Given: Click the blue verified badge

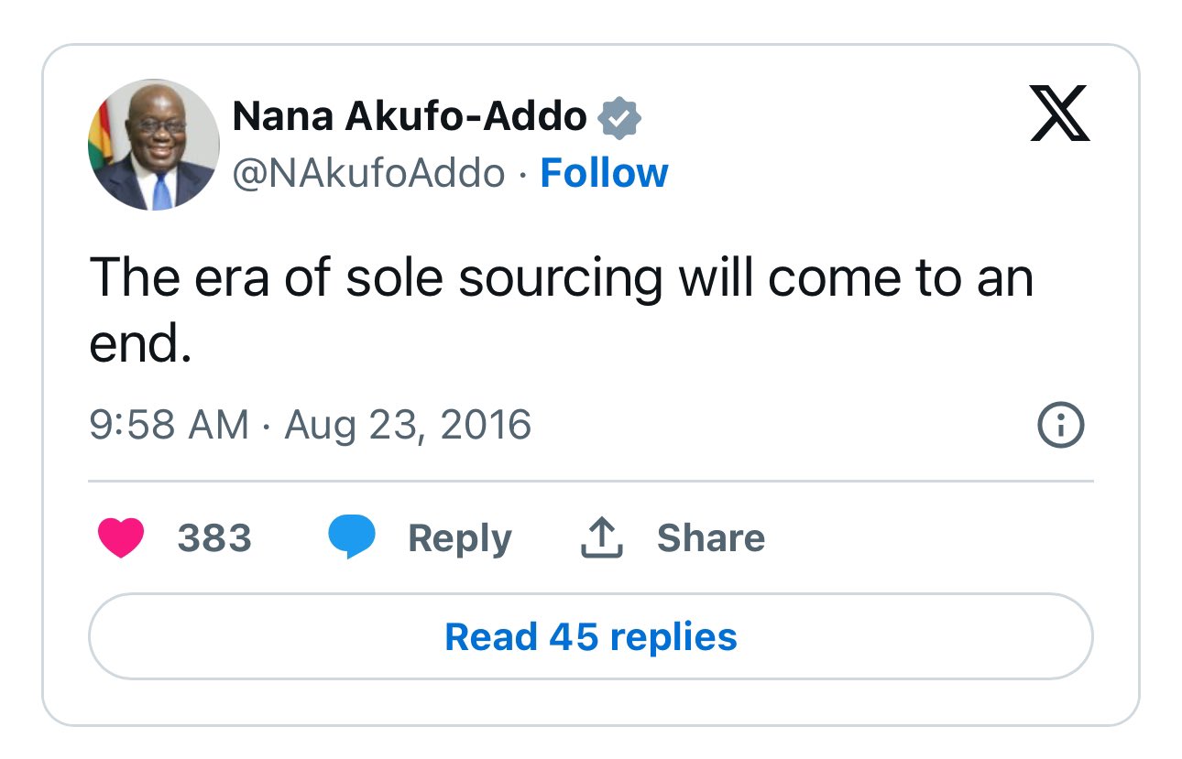Looking at the screenshot, I should pos(619,118).
